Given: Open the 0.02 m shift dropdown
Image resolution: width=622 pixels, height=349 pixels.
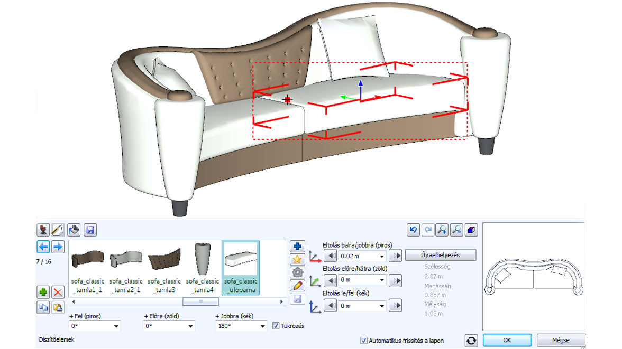Looking at the screenshot, I should (382, 256).
